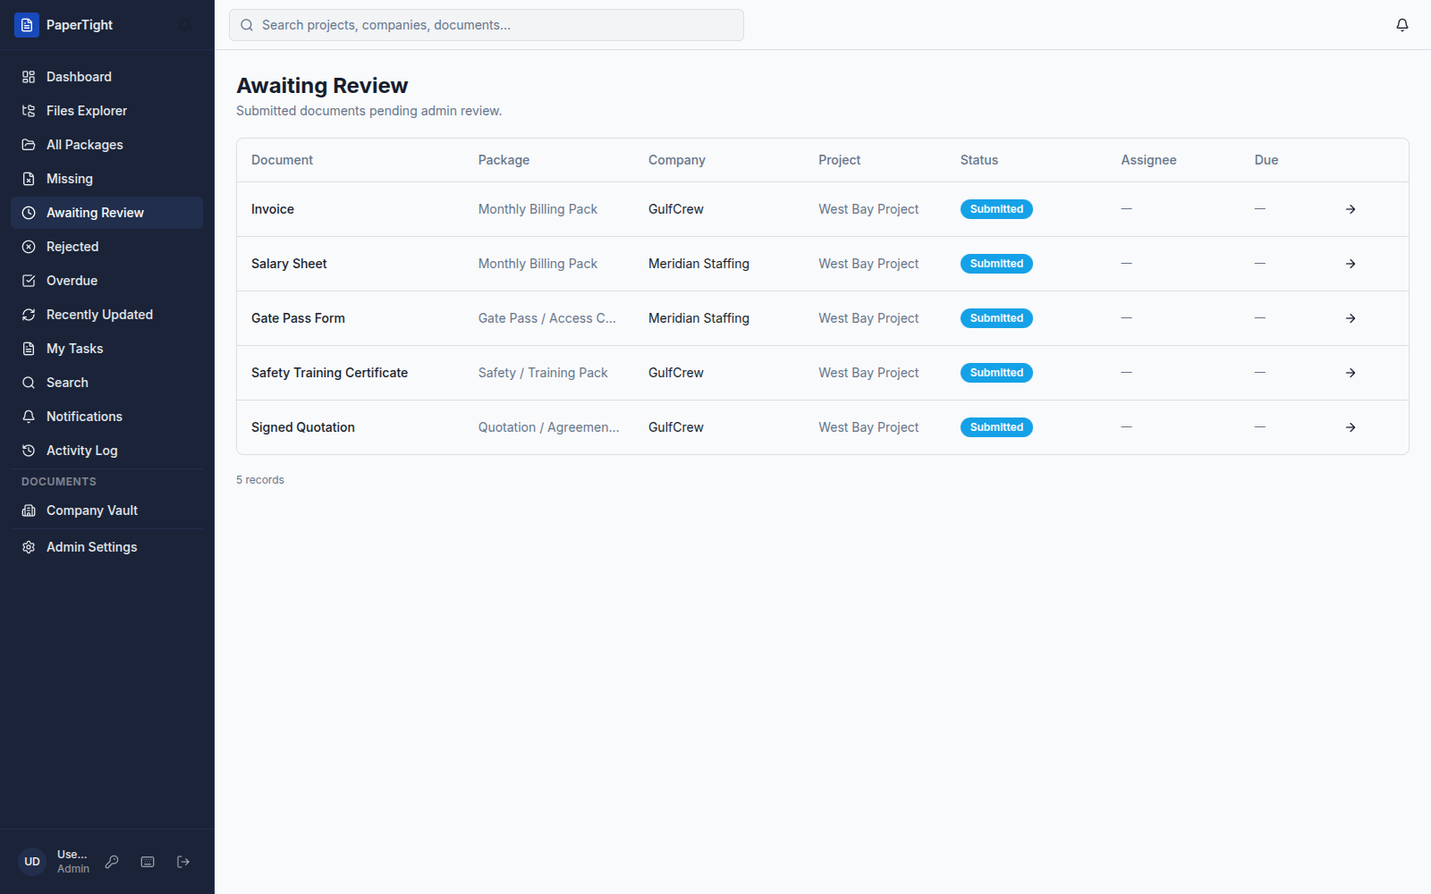Click Monthly Billing Pack in Salary Sheet row
Viewport: 1431px width, 894px height.
(x=538, y=264)
